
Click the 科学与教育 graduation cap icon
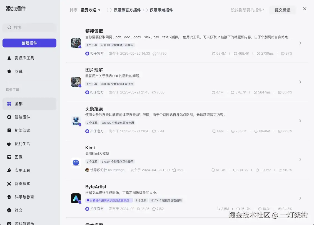pos(9,197)
